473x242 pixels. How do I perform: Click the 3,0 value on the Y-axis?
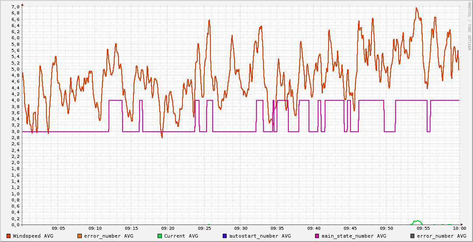pos(15,131)
